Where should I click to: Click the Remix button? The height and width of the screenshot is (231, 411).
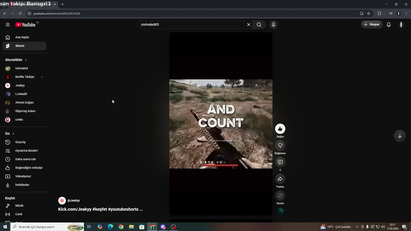point(280,196)
